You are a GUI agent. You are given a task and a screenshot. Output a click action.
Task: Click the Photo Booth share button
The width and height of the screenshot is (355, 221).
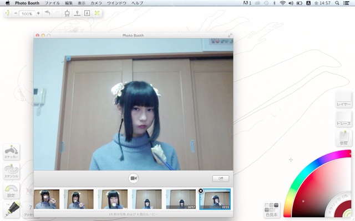pyautogui.click(x=221, y=178)
